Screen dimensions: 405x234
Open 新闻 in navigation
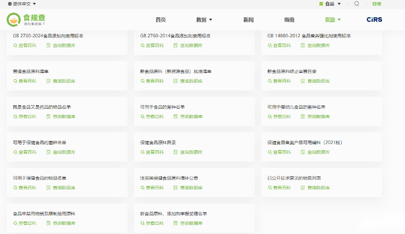click(249, 20)
